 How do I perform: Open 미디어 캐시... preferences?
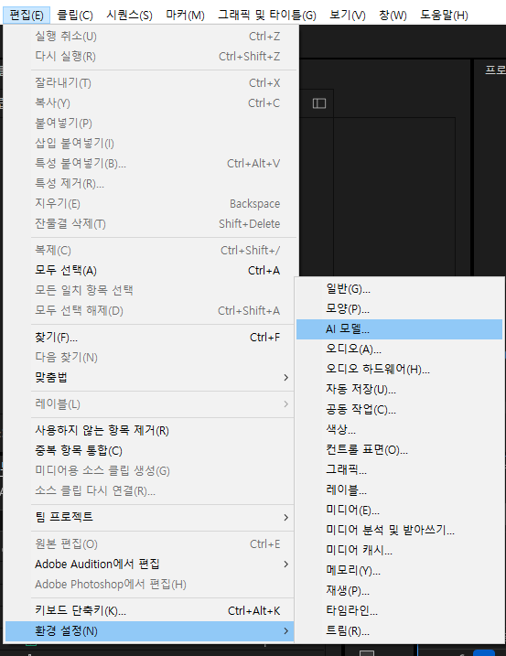pyautogui.click(x=399, y=550)
